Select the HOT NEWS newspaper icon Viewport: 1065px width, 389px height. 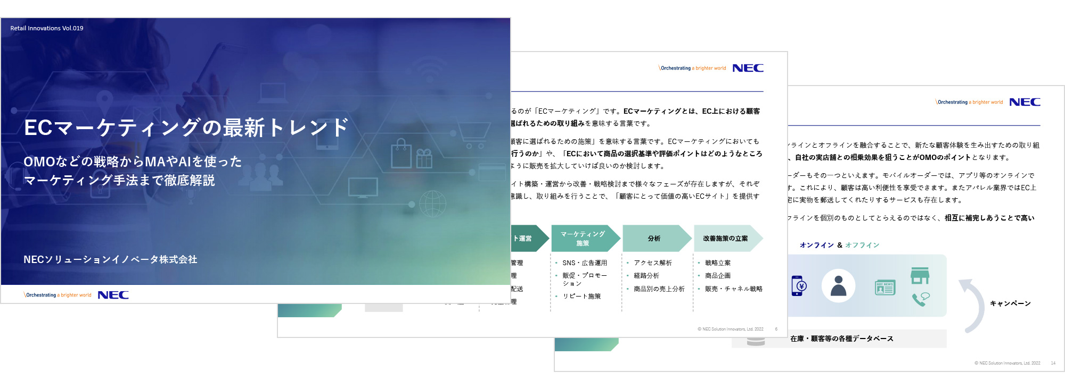pos(885,287)
